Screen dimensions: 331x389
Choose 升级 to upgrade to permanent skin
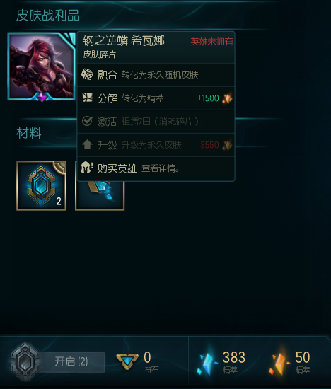click(x=156, y=145)
